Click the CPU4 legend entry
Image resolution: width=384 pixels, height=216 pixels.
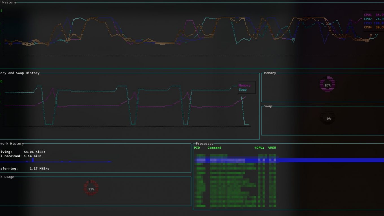[374, 28]
